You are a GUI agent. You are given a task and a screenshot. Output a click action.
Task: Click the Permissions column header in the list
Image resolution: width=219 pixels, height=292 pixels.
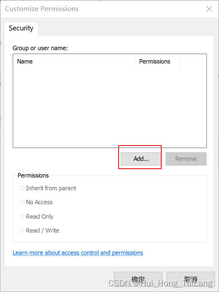[158, 61]
